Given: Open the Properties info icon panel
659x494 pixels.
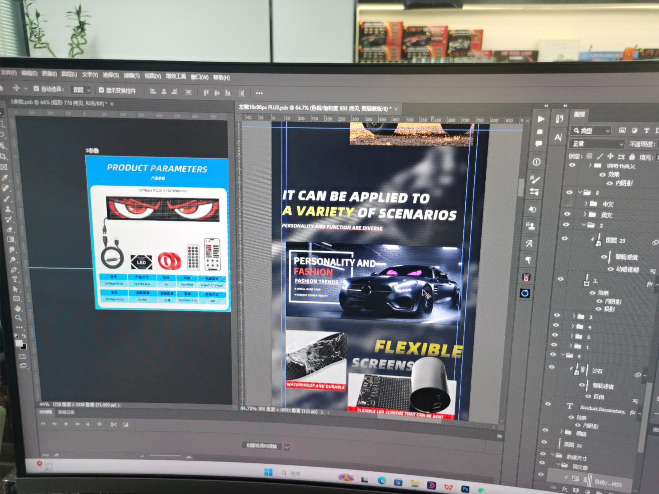Looking at the screenshot, I should pos(536,162).
